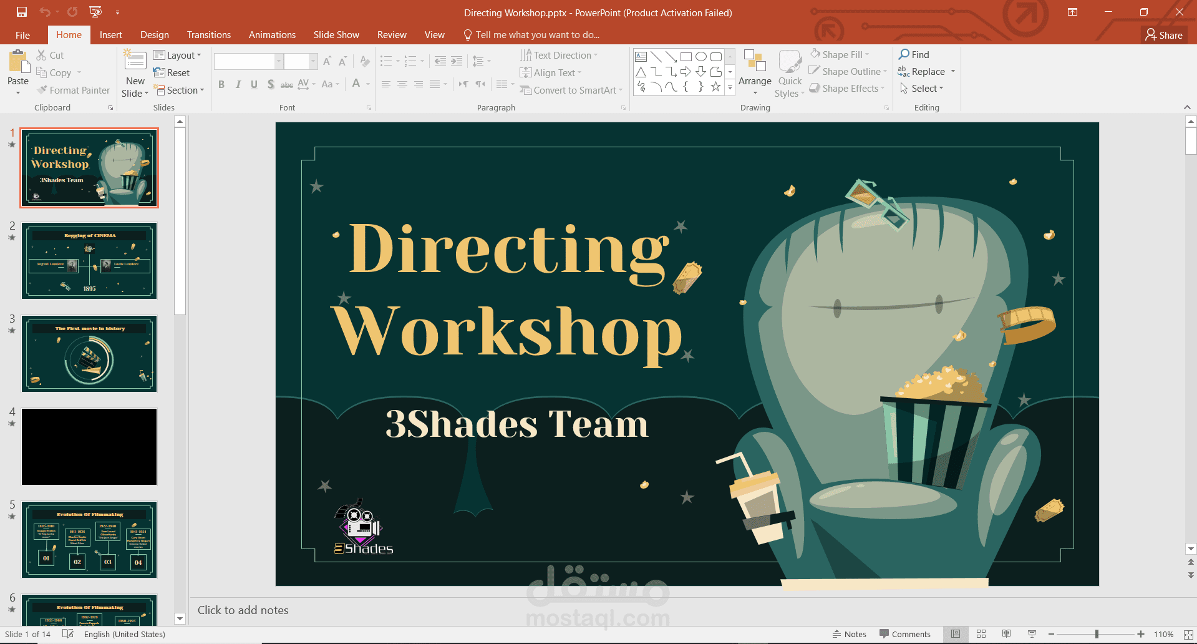Toggle Normal view in status bar
Screen dimensions: 1197x644
tap(956, 634)
